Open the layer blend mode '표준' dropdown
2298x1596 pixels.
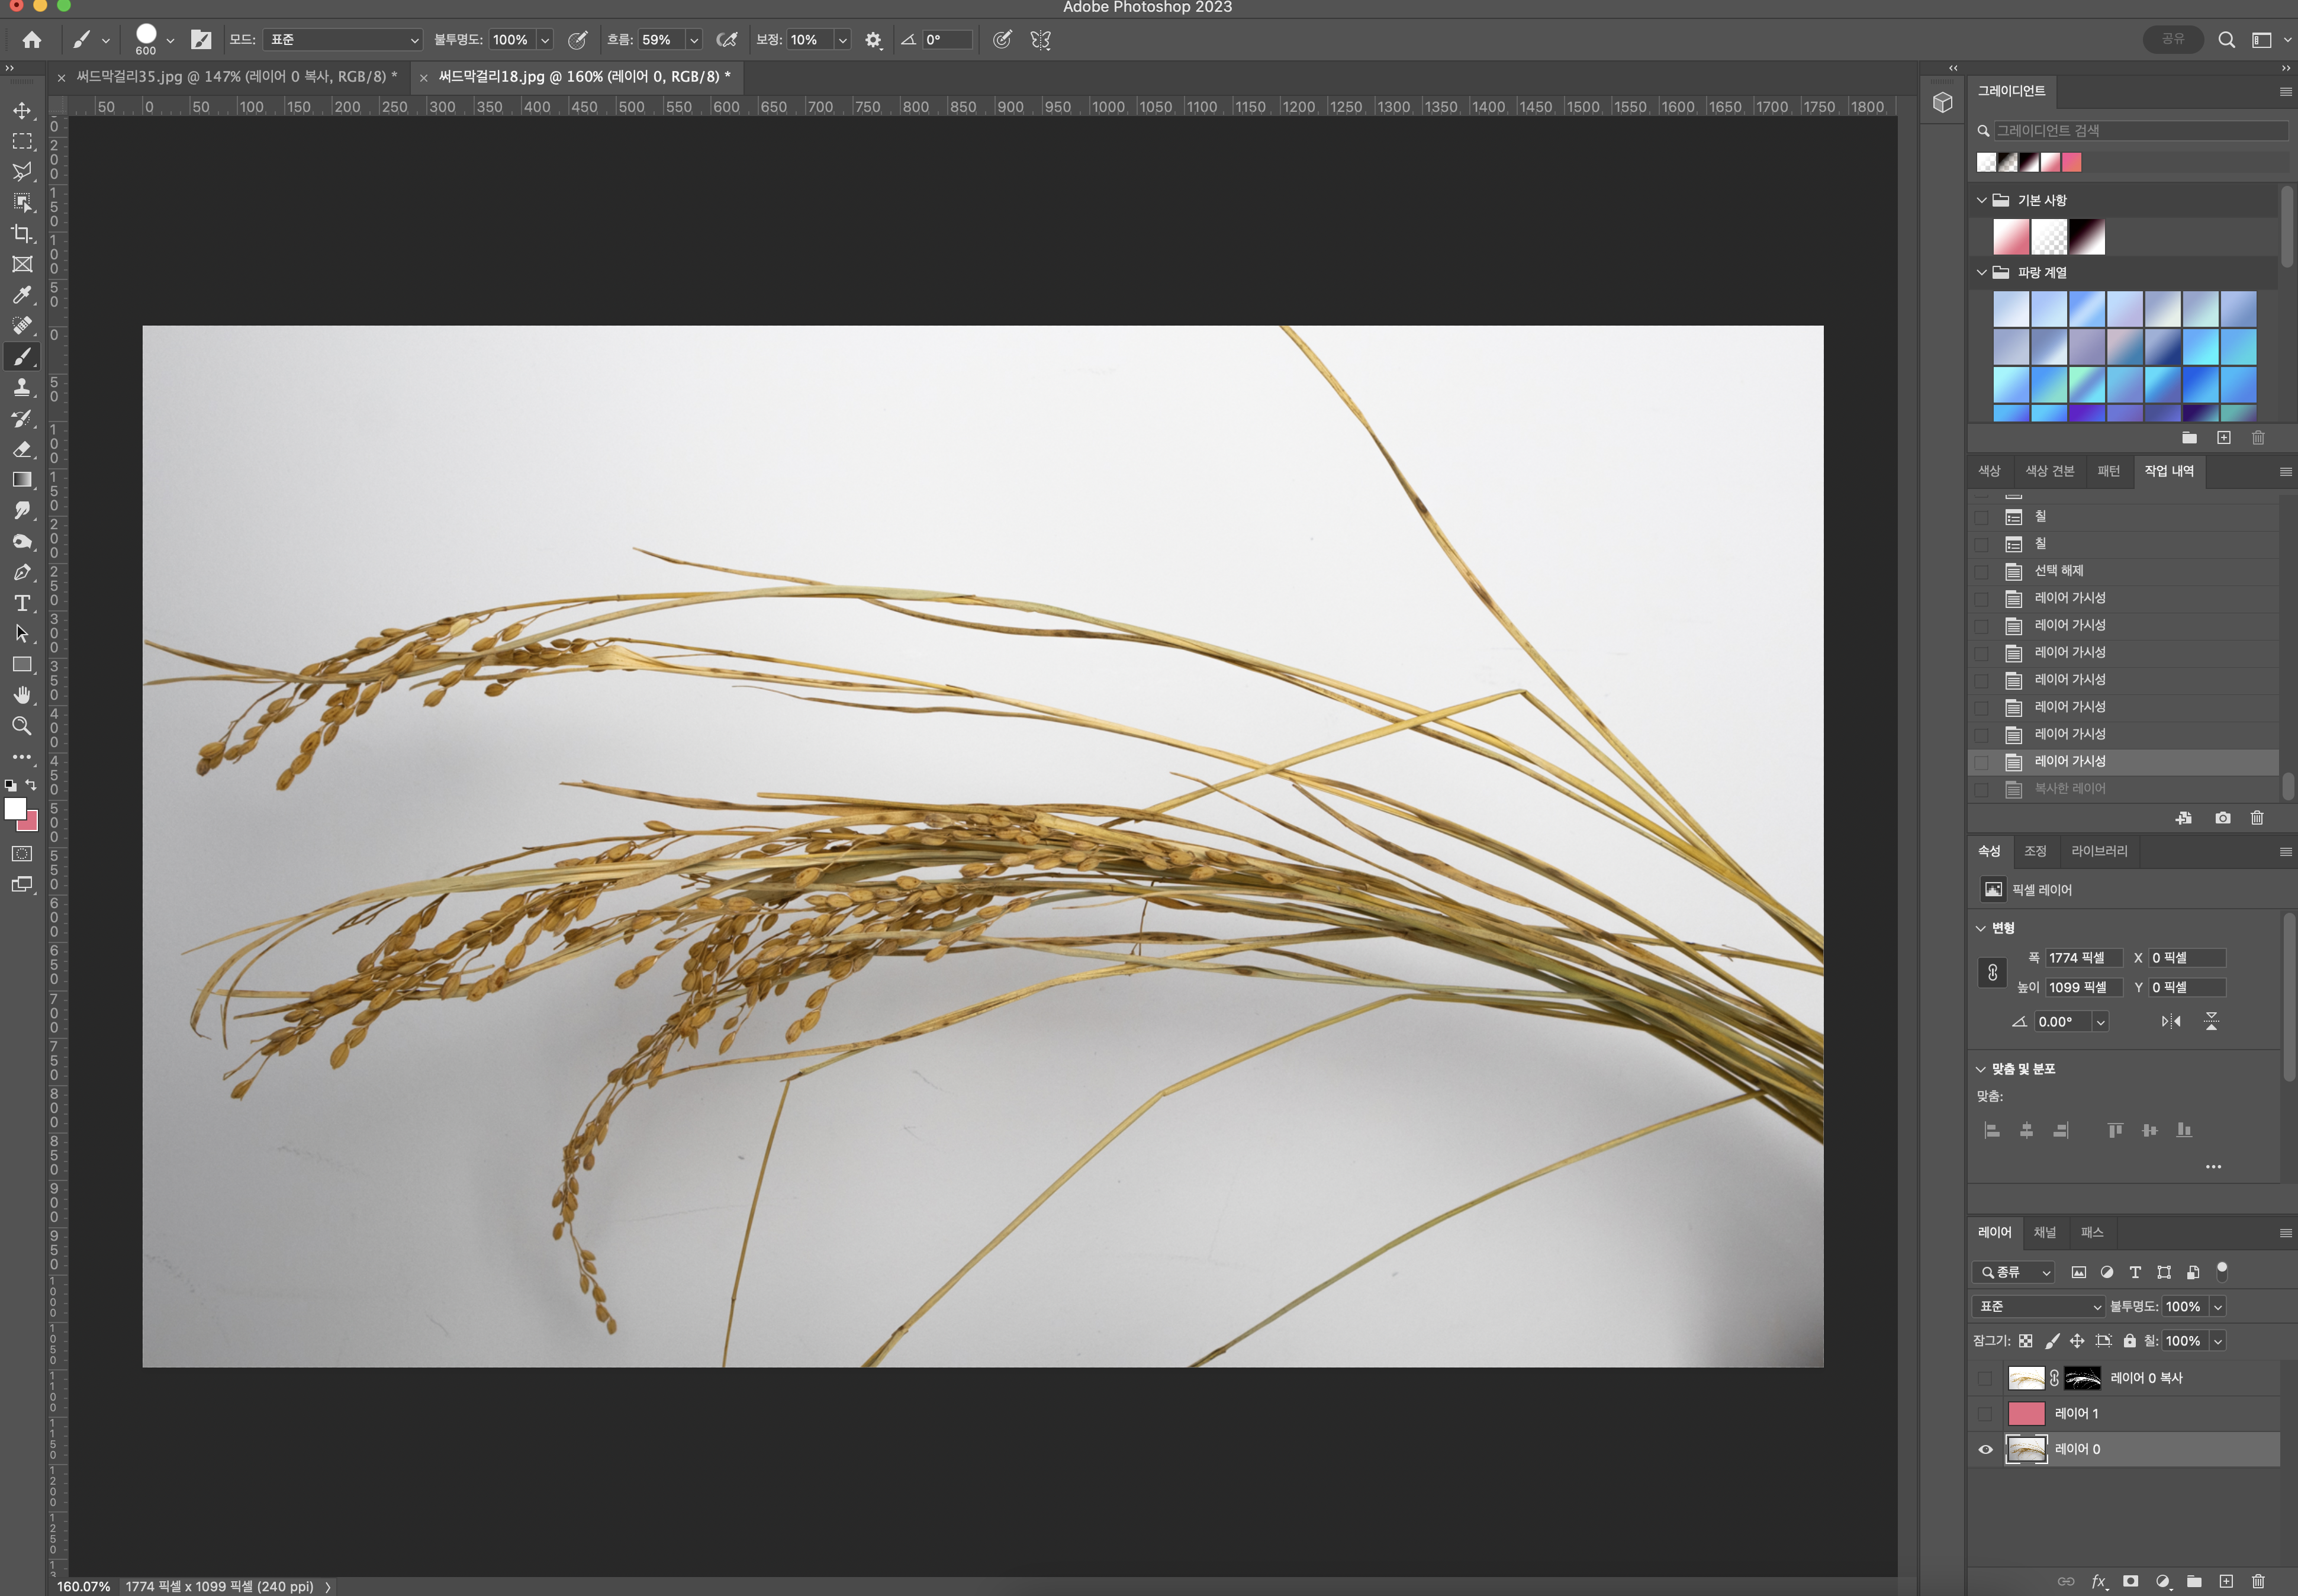coord(2038,1306)
